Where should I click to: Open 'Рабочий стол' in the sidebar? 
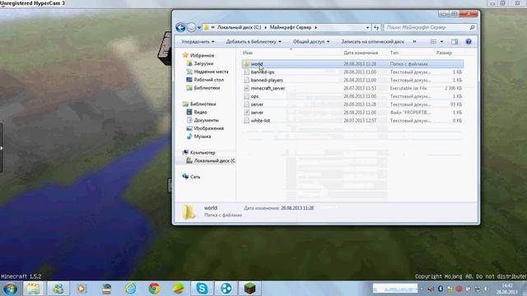point(208,80)
